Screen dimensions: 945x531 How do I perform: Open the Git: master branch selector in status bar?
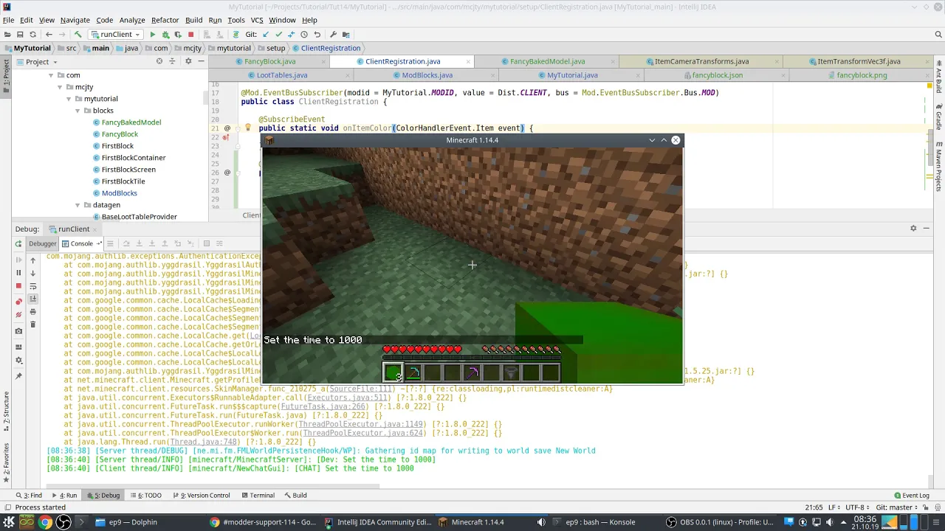coord(898,507)
